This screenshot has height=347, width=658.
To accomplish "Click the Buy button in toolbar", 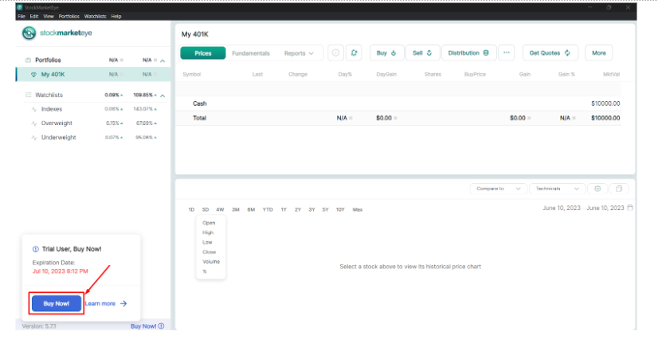I will [x=386, y=53].
